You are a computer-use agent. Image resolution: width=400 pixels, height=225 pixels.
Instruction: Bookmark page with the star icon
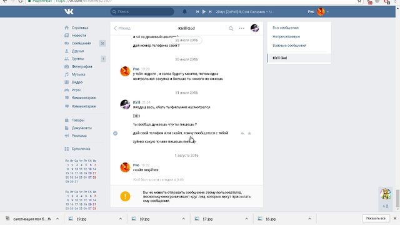tap(359, 1)
